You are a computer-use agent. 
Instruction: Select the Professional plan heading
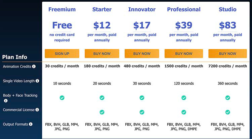(x=184, y=9)
